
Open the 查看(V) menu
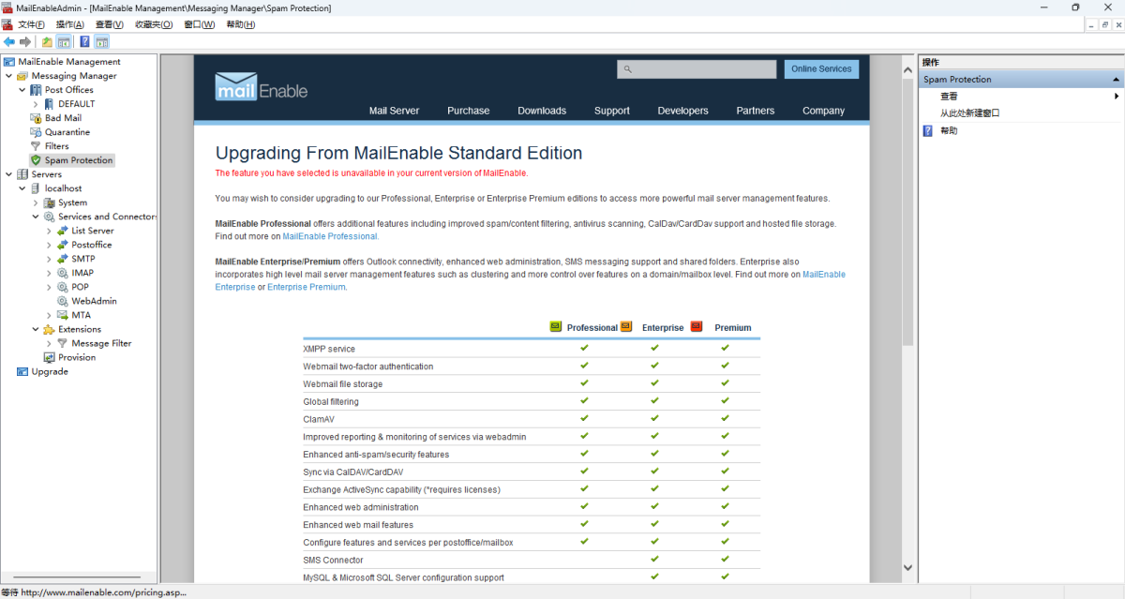coord(109,24)
